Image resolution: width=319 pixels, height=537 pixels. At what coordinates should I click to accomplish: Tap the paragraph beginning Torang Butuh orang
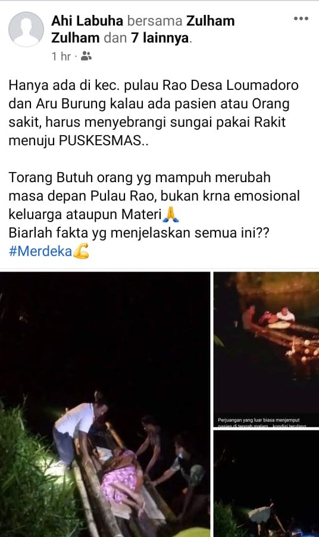point(154,196)
